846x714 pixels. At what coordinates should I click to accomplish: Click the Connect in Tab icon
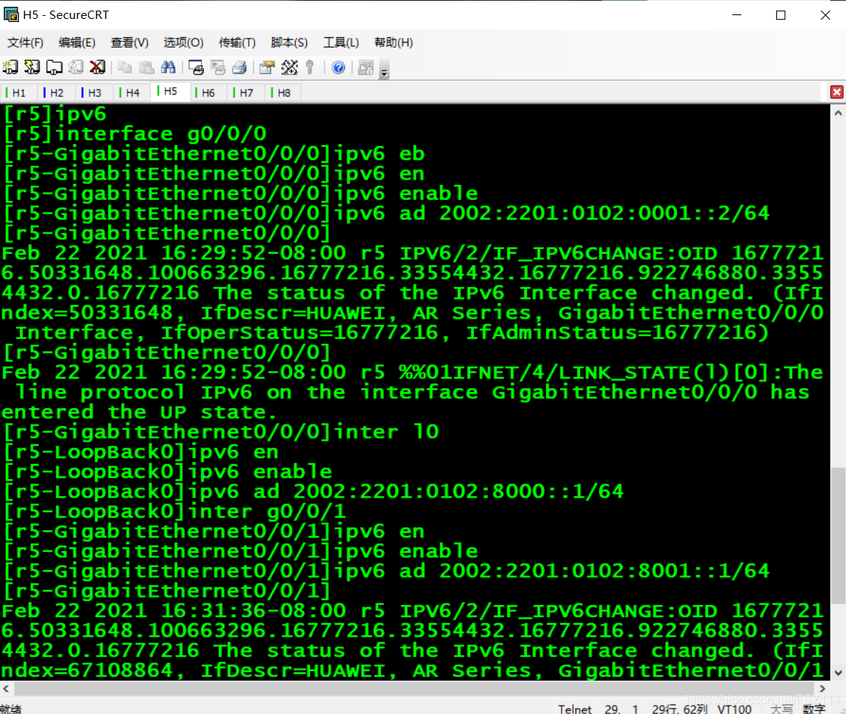[x=54, y=67]
